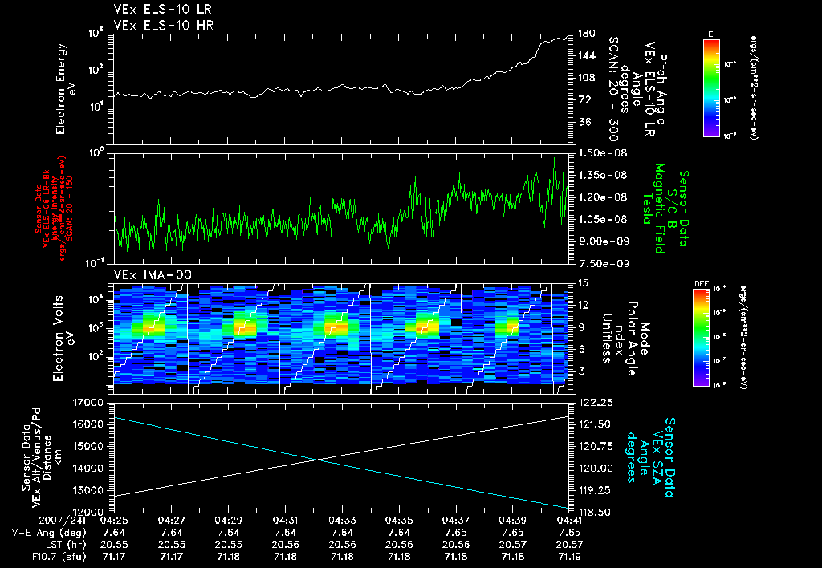
Task: Click the 'Electron Energy eV' axis label
Action: [66, 88]
